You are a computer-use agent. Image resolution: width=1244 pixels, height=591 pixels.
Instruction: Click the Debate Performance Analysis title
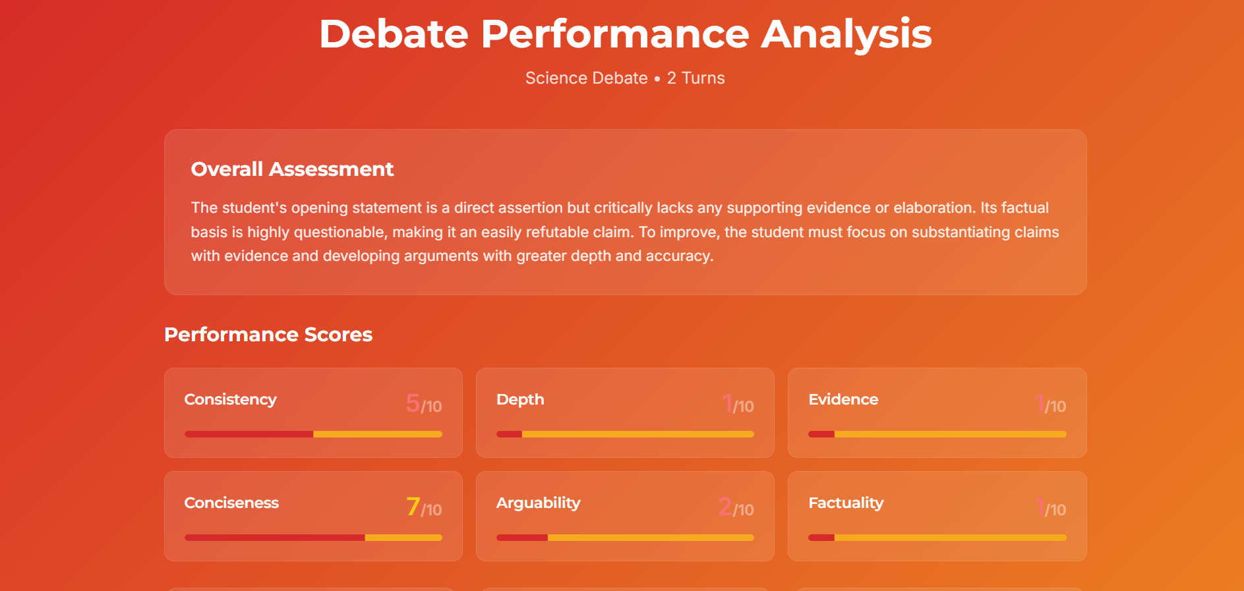coord(625,34)
